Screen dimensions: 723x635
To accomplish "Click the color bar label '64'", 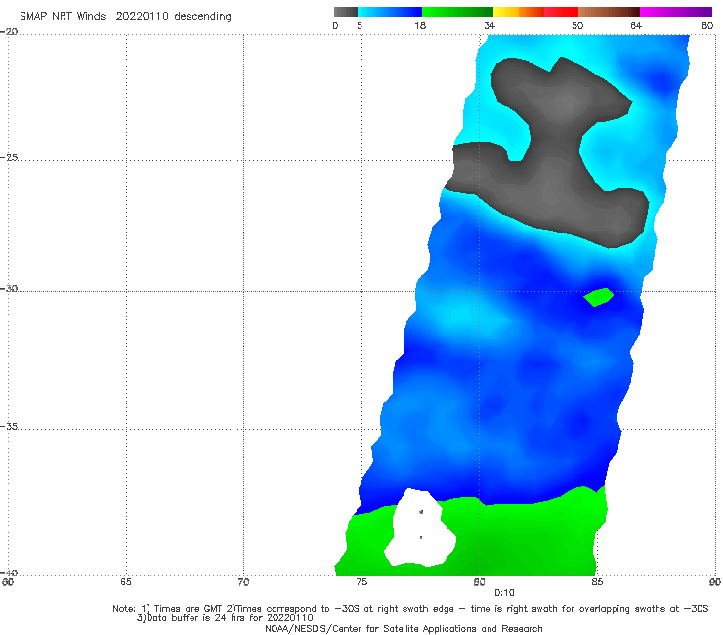I will point(636,26).
